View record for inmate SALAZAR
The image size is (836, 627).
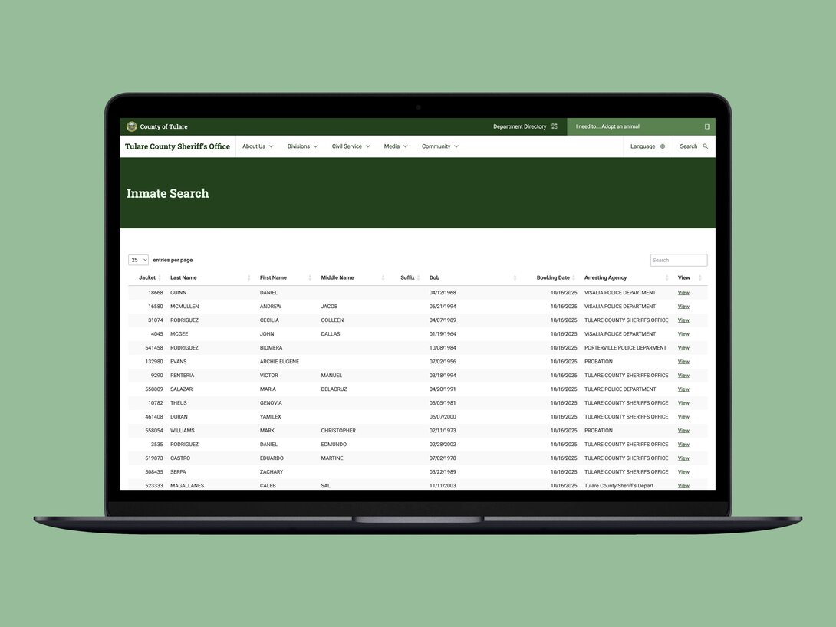(683, 389)
